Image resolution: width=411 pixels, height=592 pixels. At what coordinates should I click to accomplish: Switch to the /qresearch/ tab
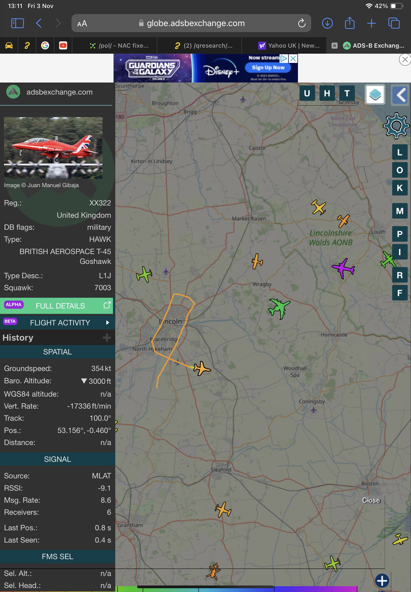(203, 46)
